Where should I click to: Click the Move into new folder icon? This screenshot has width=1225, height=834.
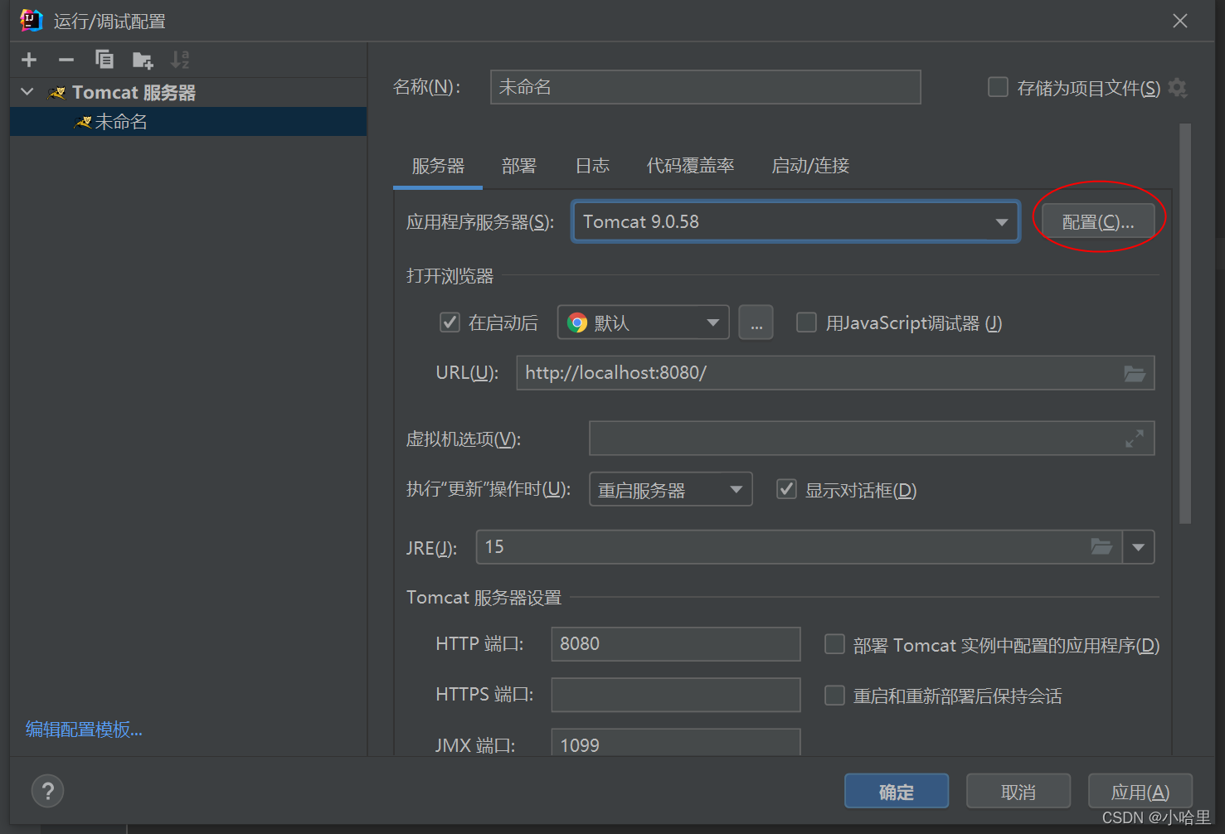[x=143, y=60]
